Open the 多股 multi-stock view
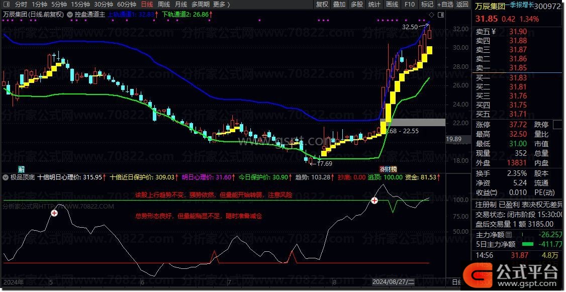Image resolution: width=566 pixels, height=292 pixels. pyautogui.click(x=356, y=5)
